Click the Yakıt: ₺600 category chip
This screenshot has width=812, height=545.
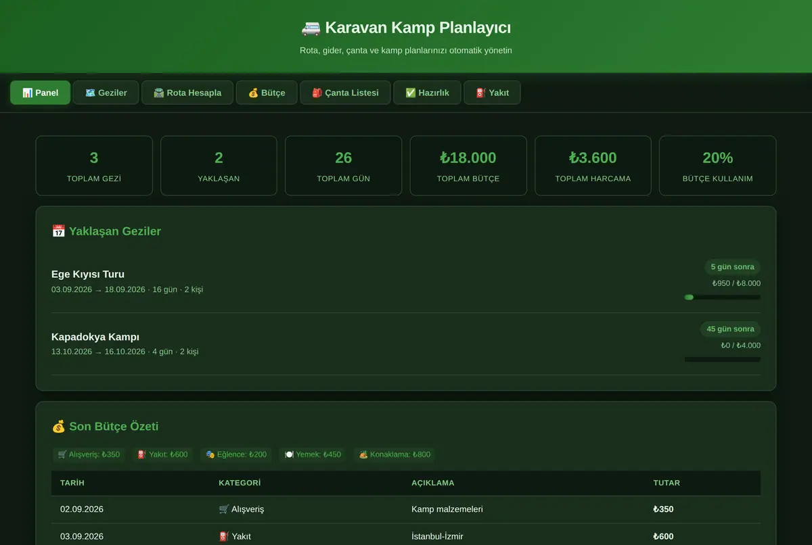(x=162, y=454)
